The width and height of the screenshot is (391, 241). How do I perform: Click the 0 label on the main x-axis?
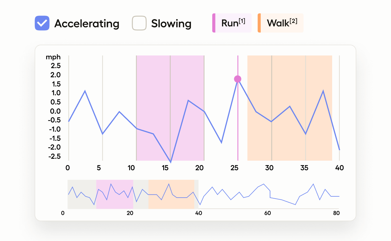tap(67, 168)
